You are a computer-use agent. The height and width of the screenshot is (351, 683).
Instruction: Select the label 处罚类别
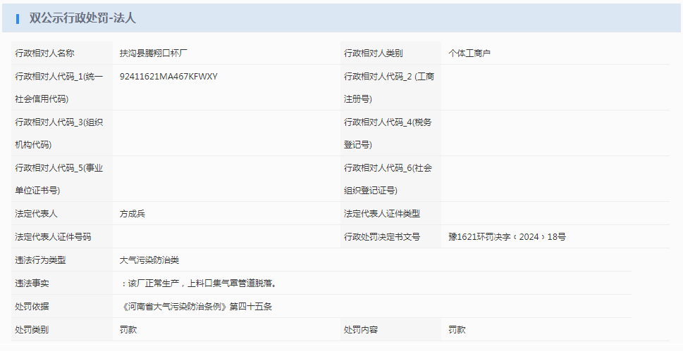tap(32, 330)
